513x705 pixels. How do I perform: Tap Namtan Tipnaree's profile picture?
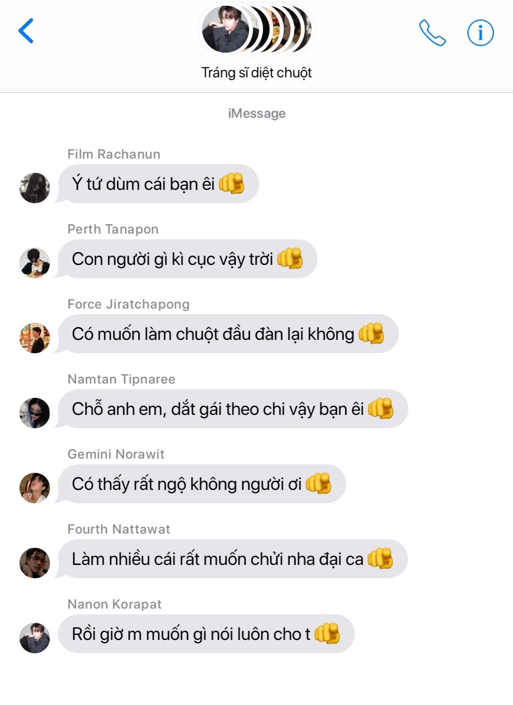[35, 413]
